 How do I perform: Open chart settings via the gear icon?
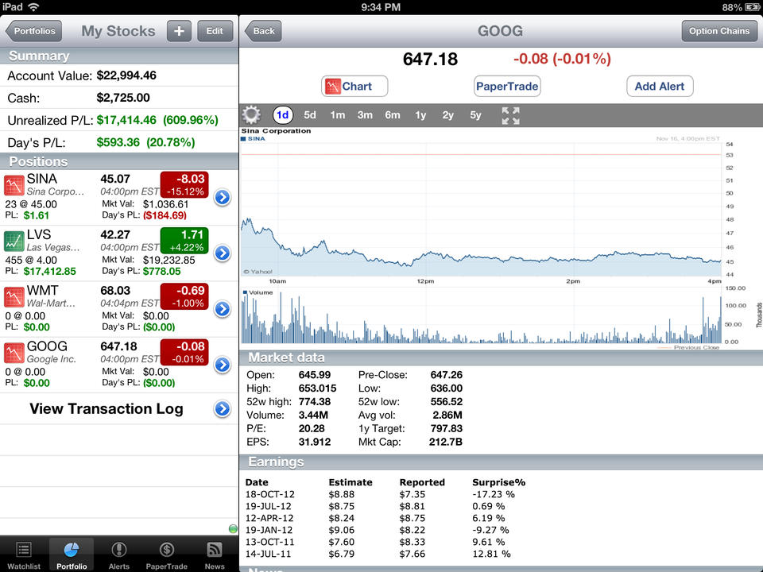pyautogui.click(x=250, y=114)
